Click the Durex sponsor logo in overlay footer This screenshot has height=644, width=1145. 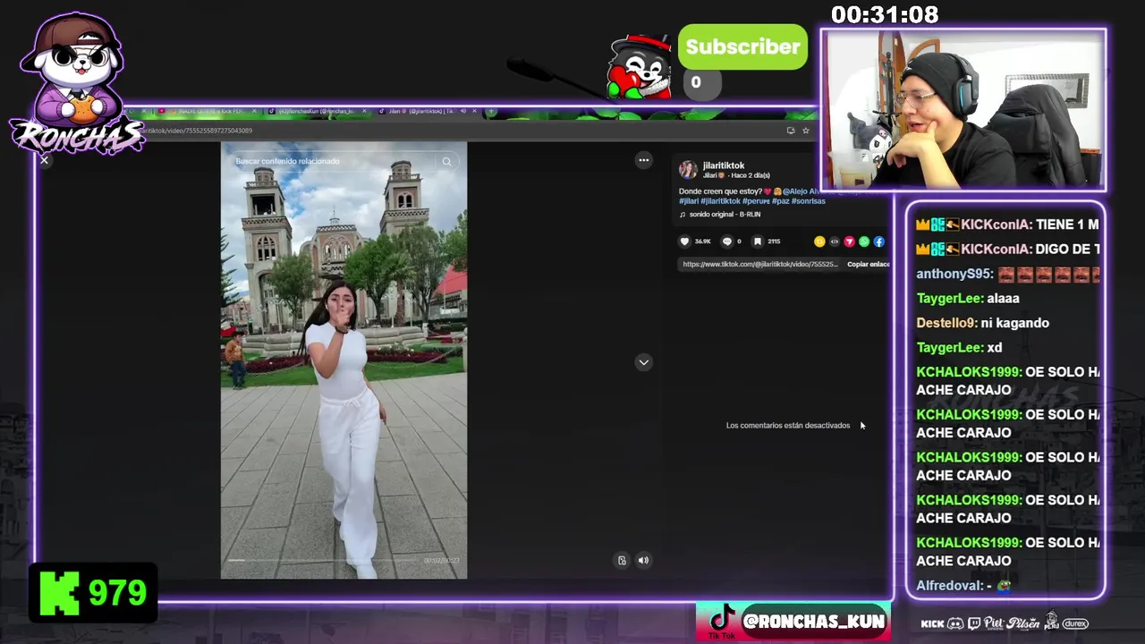click(1075, 623)
